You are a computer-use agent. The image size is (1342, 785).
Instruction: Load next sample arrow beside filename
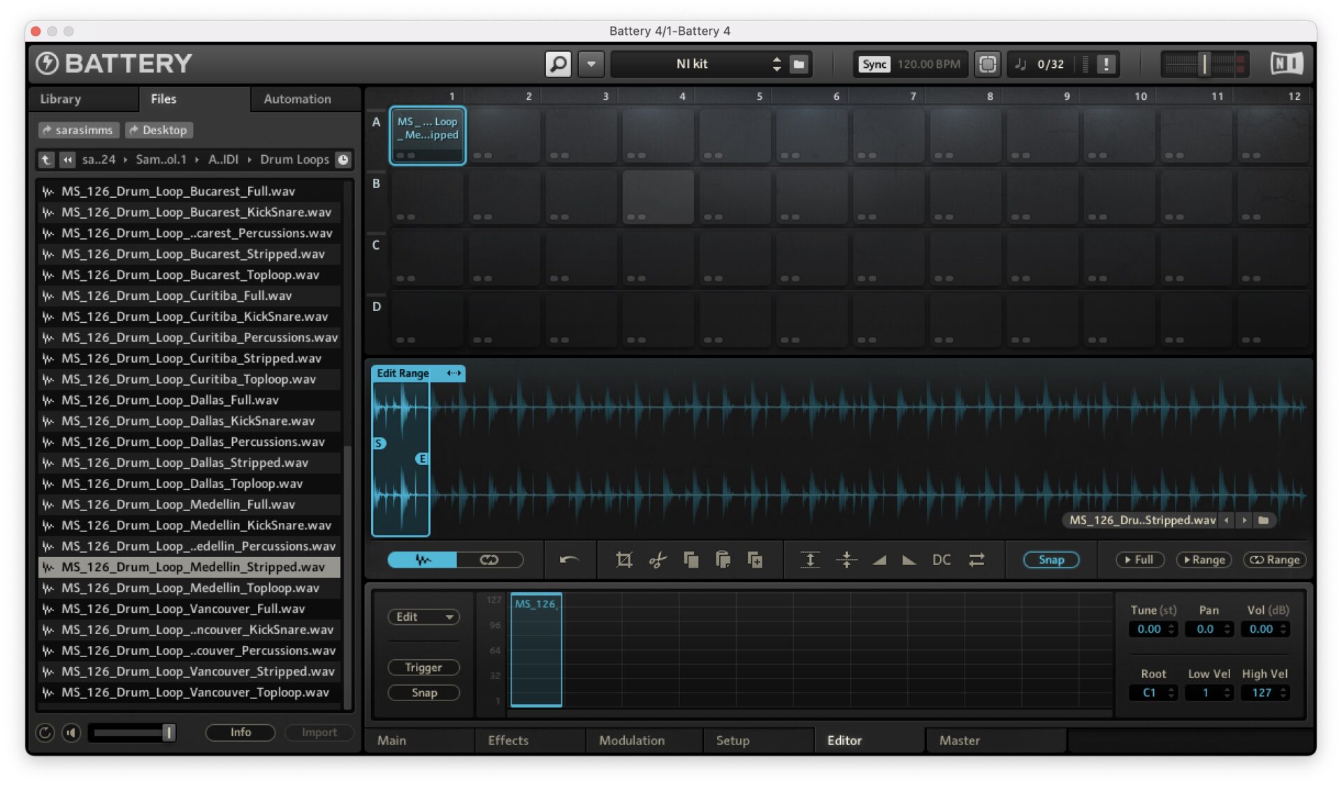point(1244,520)
